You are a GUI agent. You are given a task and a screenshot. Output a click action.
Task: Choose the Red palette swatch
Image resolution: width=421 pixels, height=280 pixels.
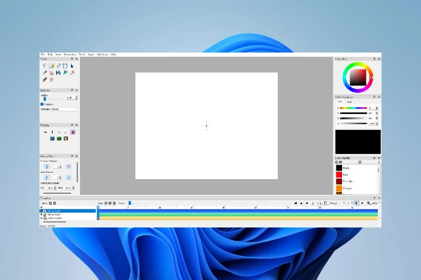point(339,175)
